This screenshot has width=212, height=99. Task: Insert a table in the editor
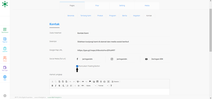97,82
